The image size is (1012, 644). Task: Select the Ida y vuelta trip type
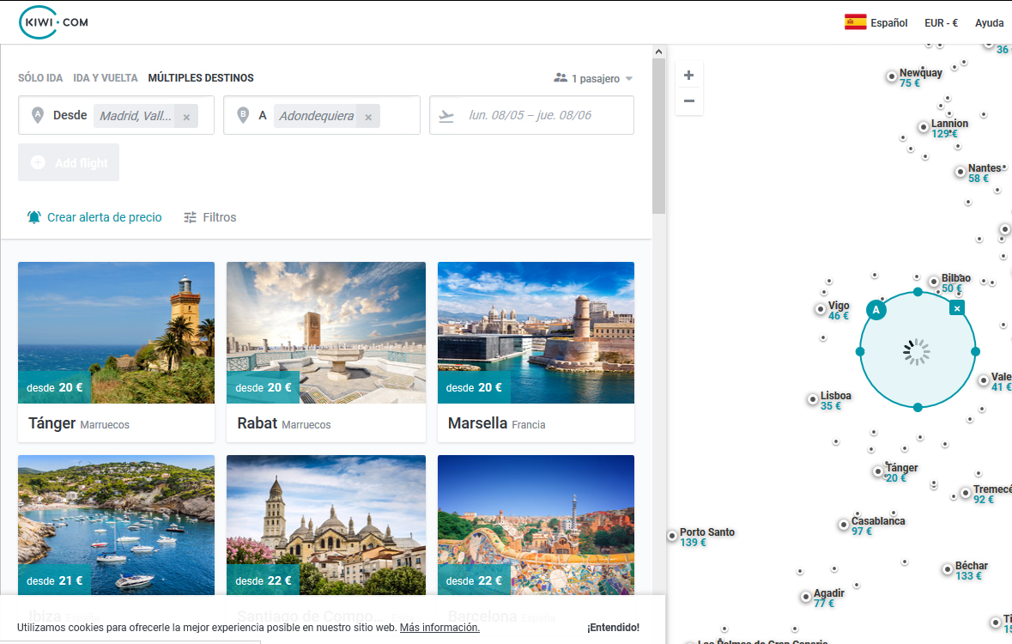106,78
